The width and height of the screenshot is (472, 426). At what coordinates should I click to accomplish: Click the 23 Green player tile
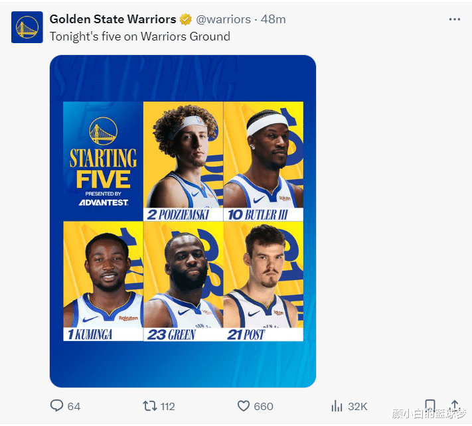(183, 281)
